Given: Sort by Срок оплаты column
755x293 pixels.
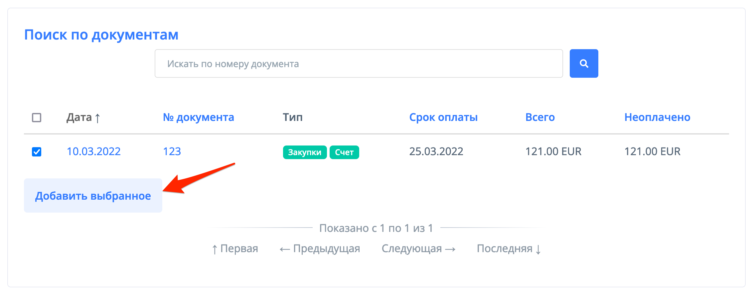Looking at the screenshot, I should point(443,118).
